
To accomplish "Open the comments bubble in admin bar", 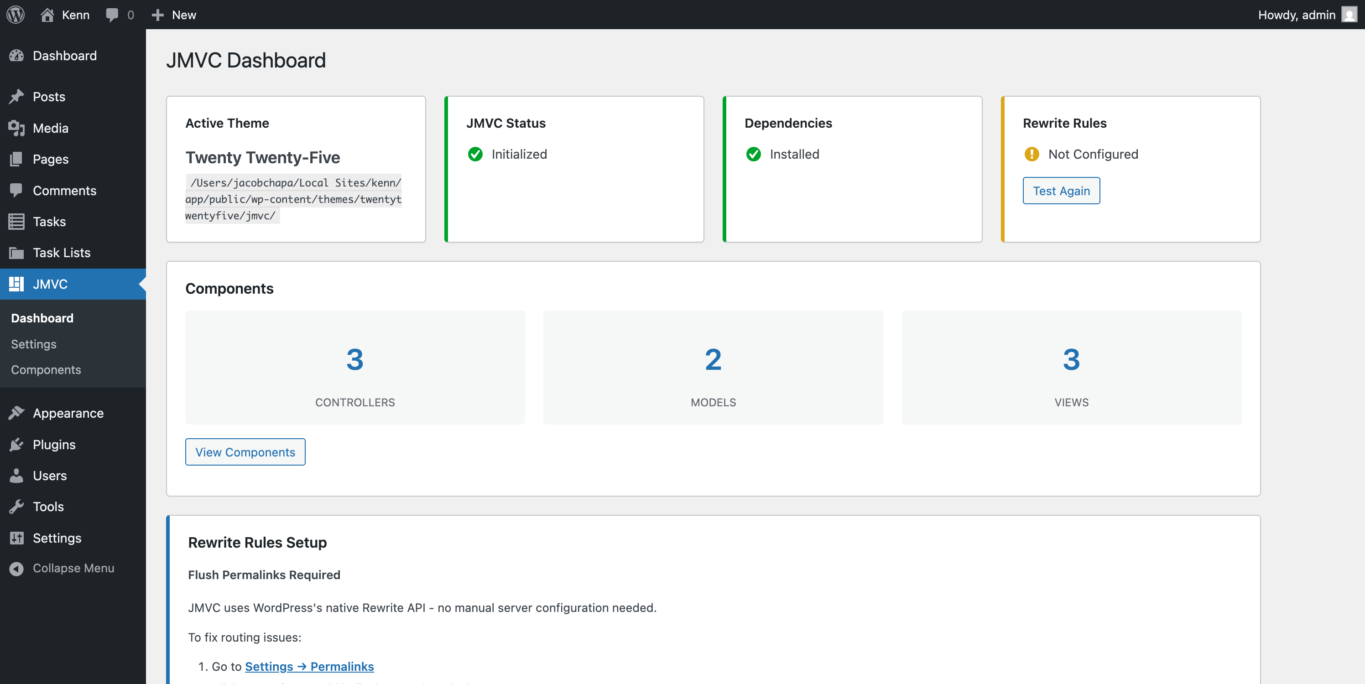I will [x=112, y=15].
